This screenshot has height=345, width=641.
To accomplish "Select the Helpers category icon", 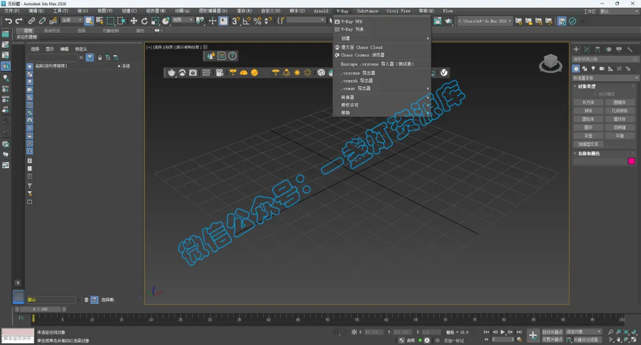I will 610,69.
